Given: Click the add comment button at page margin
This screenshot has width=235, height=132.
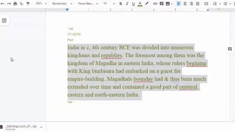Looking at the screenshot, I should coord(230,49).
